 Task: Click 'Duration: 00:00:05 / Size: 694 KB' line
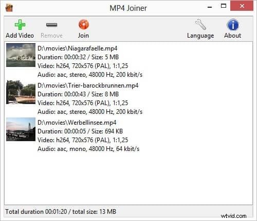[x=80, y=131]
